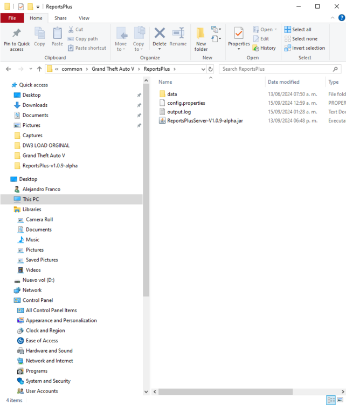Select the data folder
346x405 pixels.
(172, 94)
